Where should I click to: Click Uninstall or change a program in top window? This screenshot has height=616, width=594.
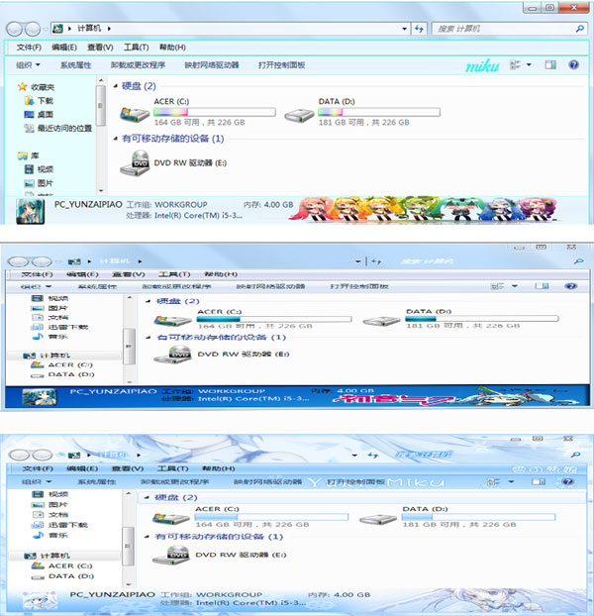[x=138, y=65]
